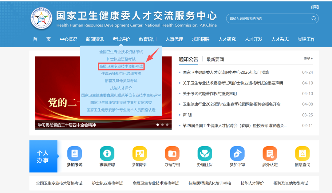Open 教育培训 navigation menu
Screen dimensions: 332x193
click(x=148, y=39)
